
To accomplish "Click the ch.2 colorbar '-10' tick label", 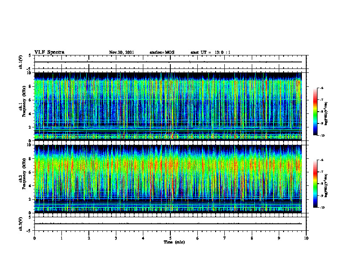I will pyautogui.click(x=322, y=208).
